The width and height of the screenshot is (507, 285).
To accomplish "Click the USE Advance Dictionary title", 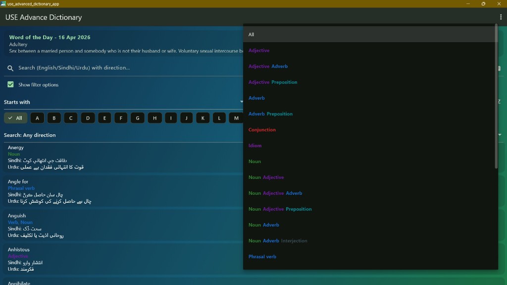I will click(x=44, y=17).
